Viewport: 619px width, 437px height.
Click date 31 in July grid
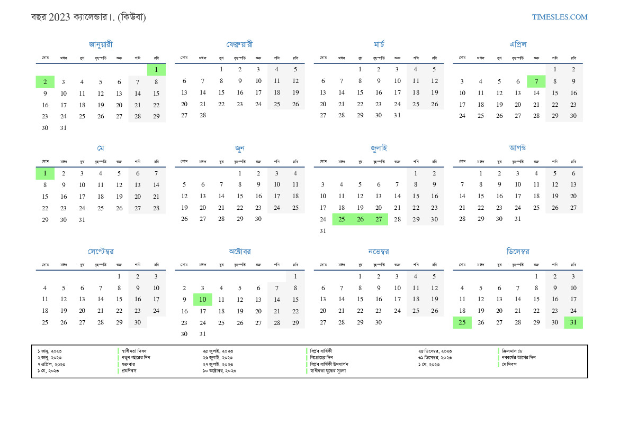coord(323,231)
